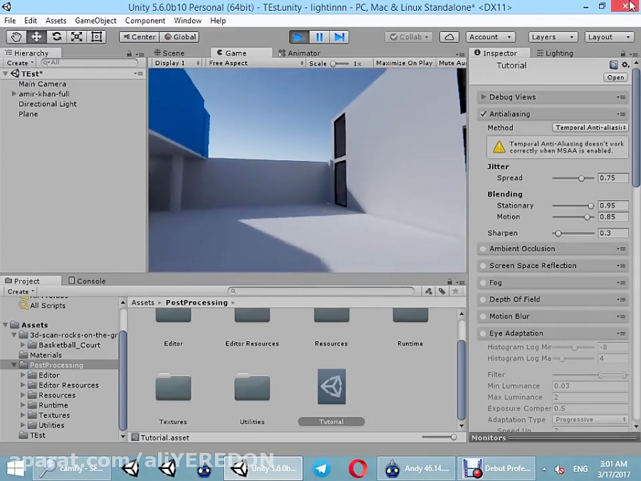Collapse the PostProcessing folder in Project panel

point(13,365)
